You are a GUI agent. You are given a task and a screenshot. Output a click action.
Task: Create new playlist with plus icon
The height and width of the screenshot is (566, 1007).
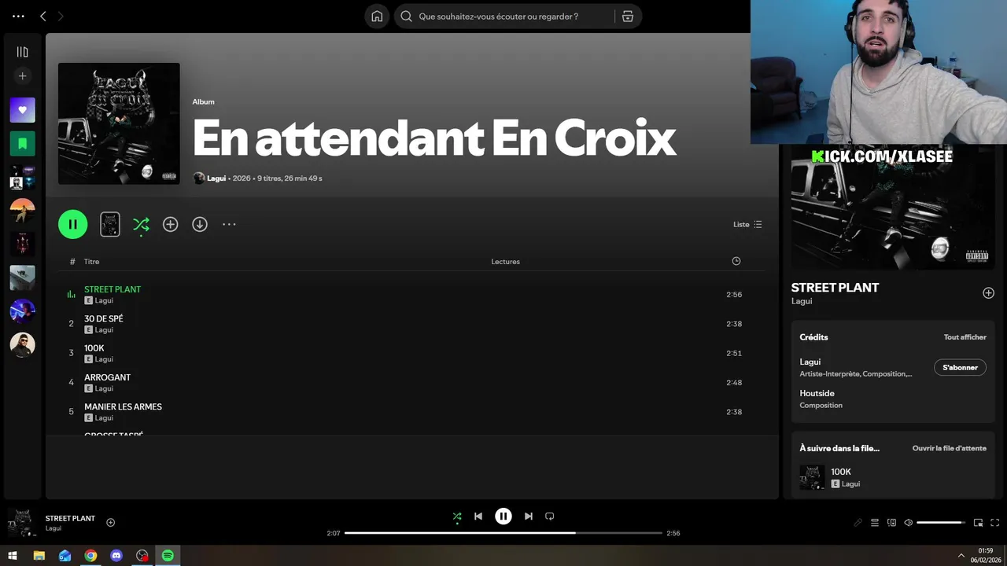22,76
